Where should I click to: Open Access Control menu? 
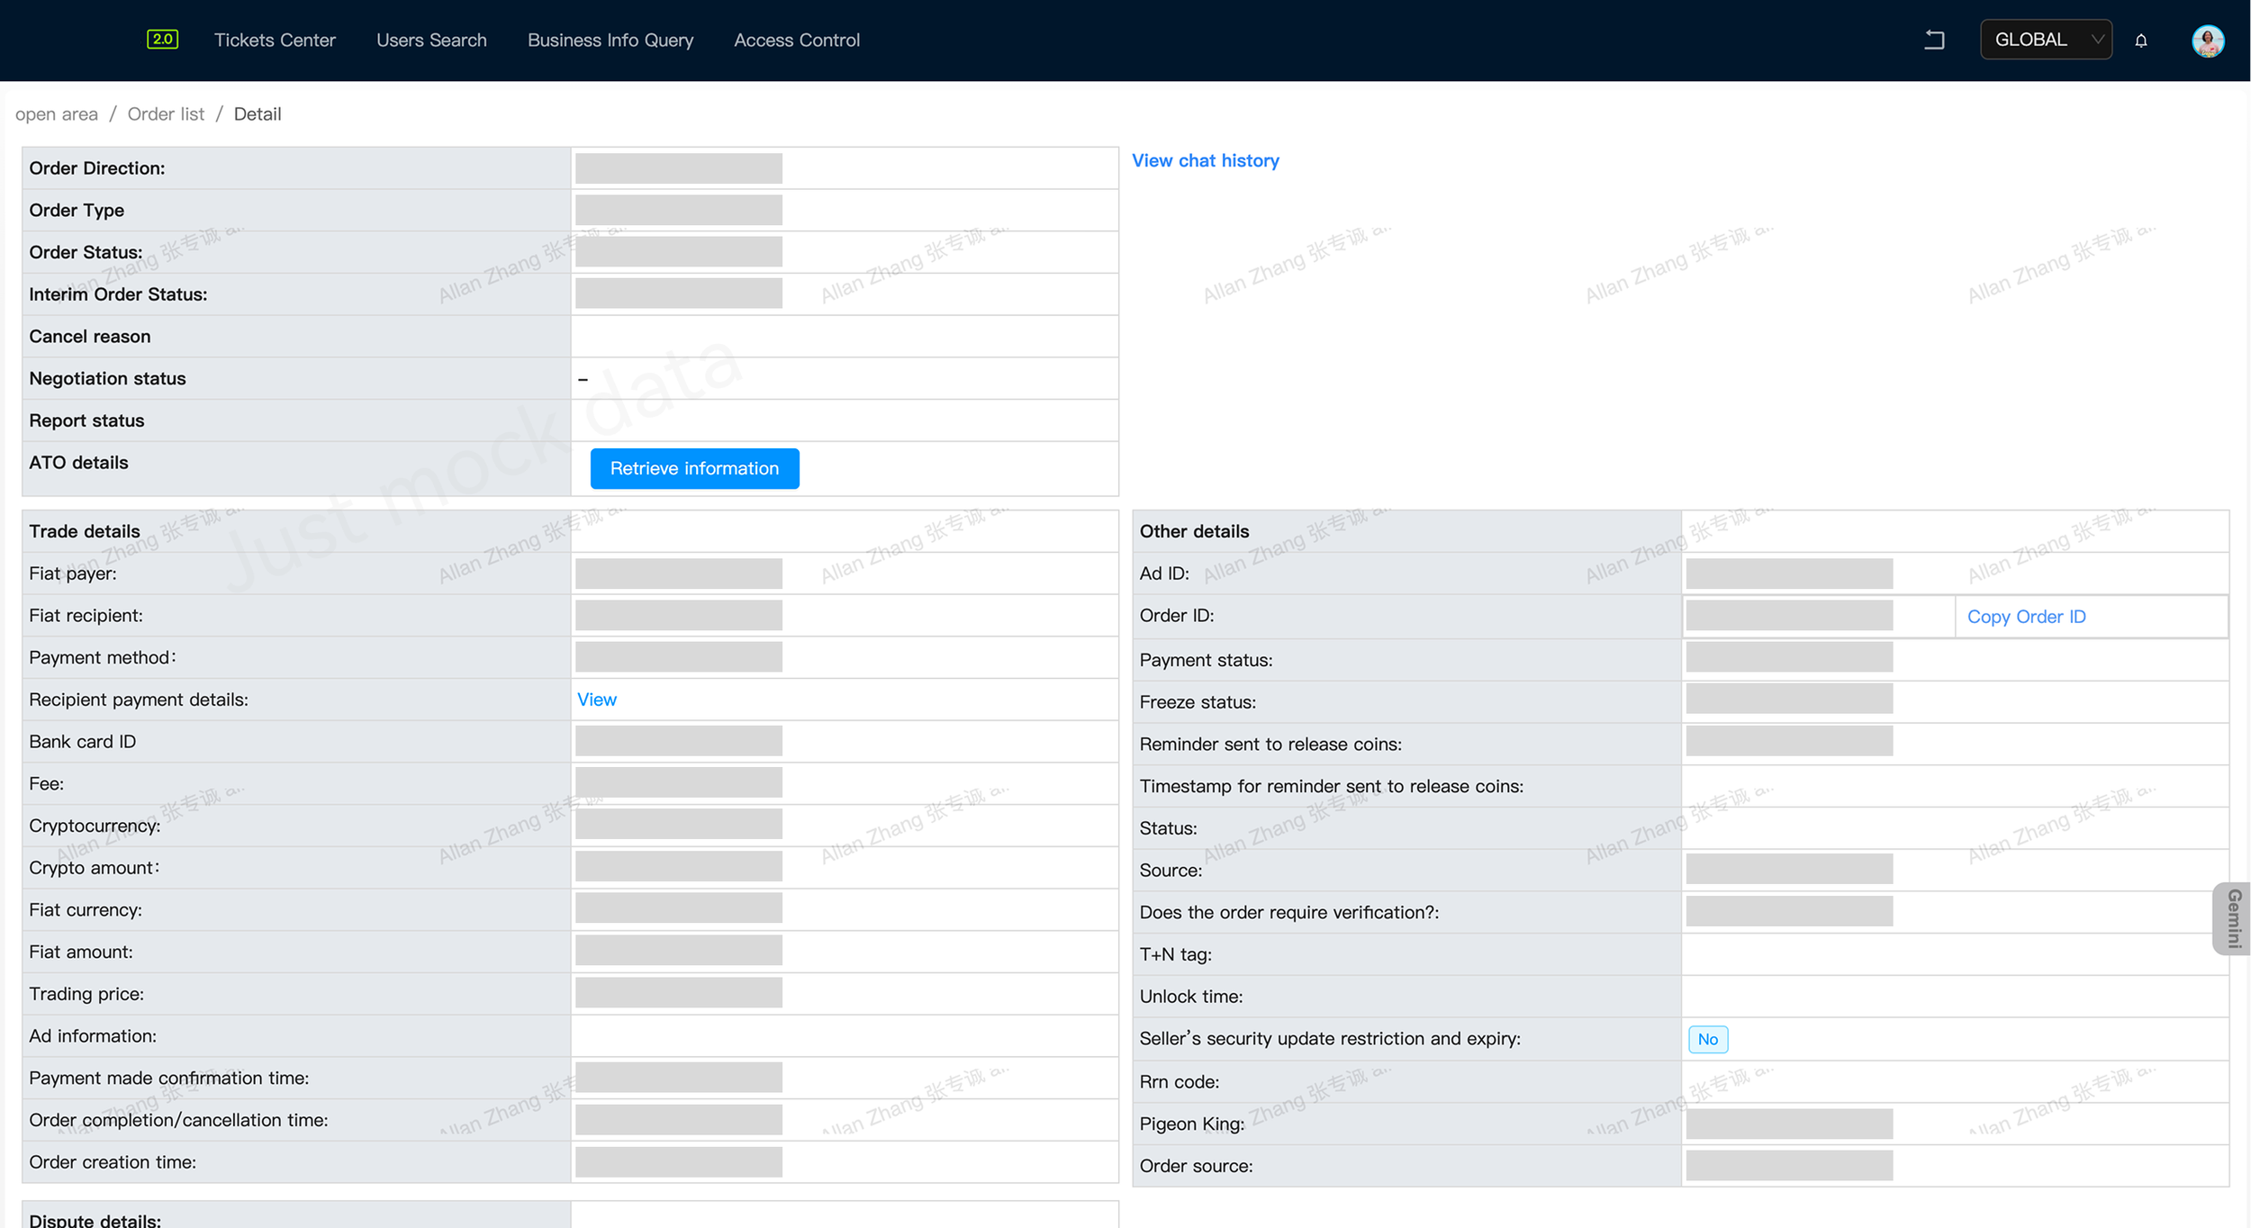[x=796, y=41]
